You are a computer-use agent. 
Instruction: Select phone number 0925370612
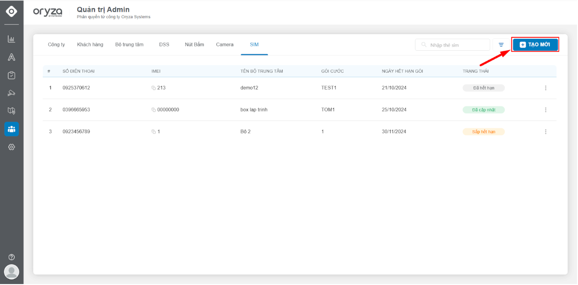click(x=76, y=88)
